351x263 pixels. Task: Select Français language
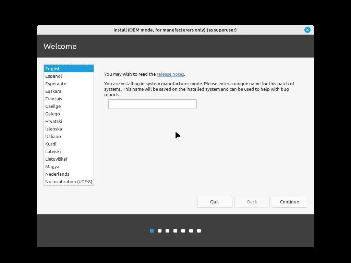69,99
